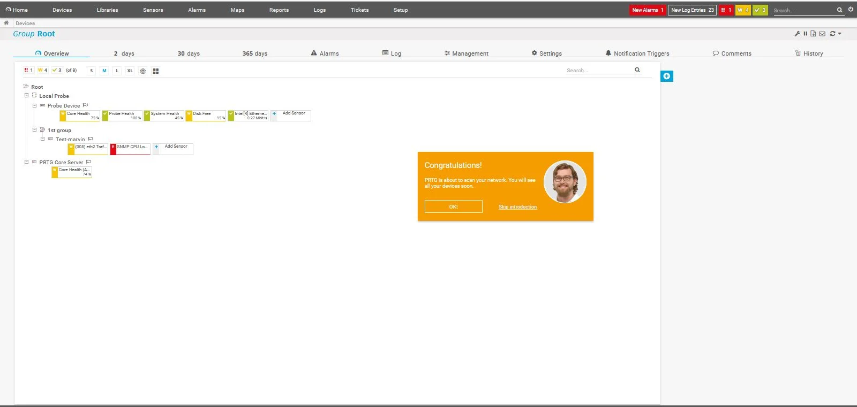Open the Maps menu
Image resolution: width=857 pixels, height=407 pixels.
point(238,10)
